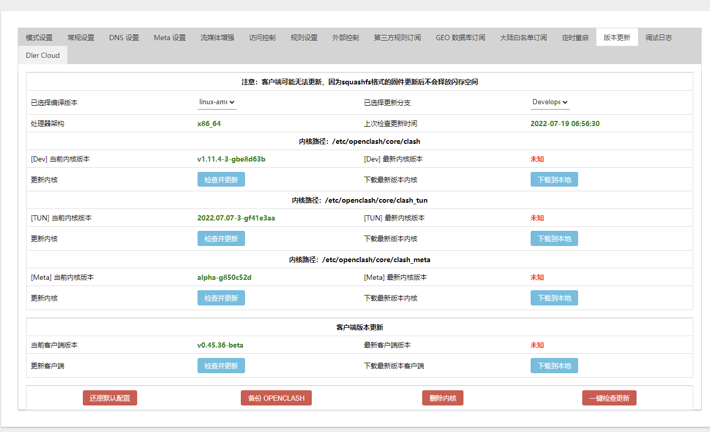Check and update the client version

221,365
